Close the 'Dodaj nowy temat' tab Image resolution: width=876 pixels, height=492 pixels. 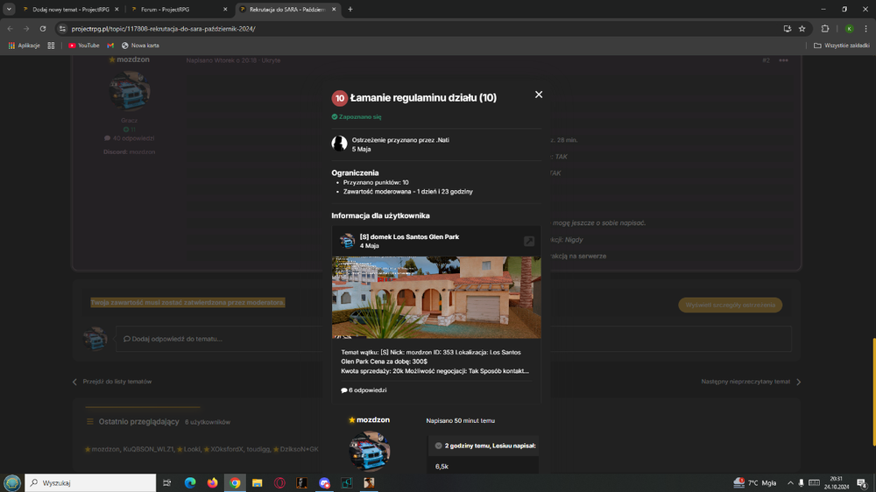[x=117, y=10]
